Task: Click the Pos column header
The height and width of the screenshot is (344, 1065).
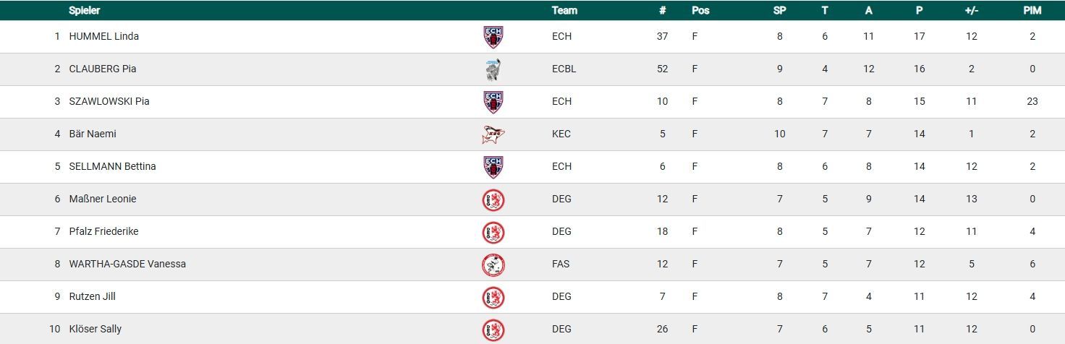Action: tap(700, 10)
